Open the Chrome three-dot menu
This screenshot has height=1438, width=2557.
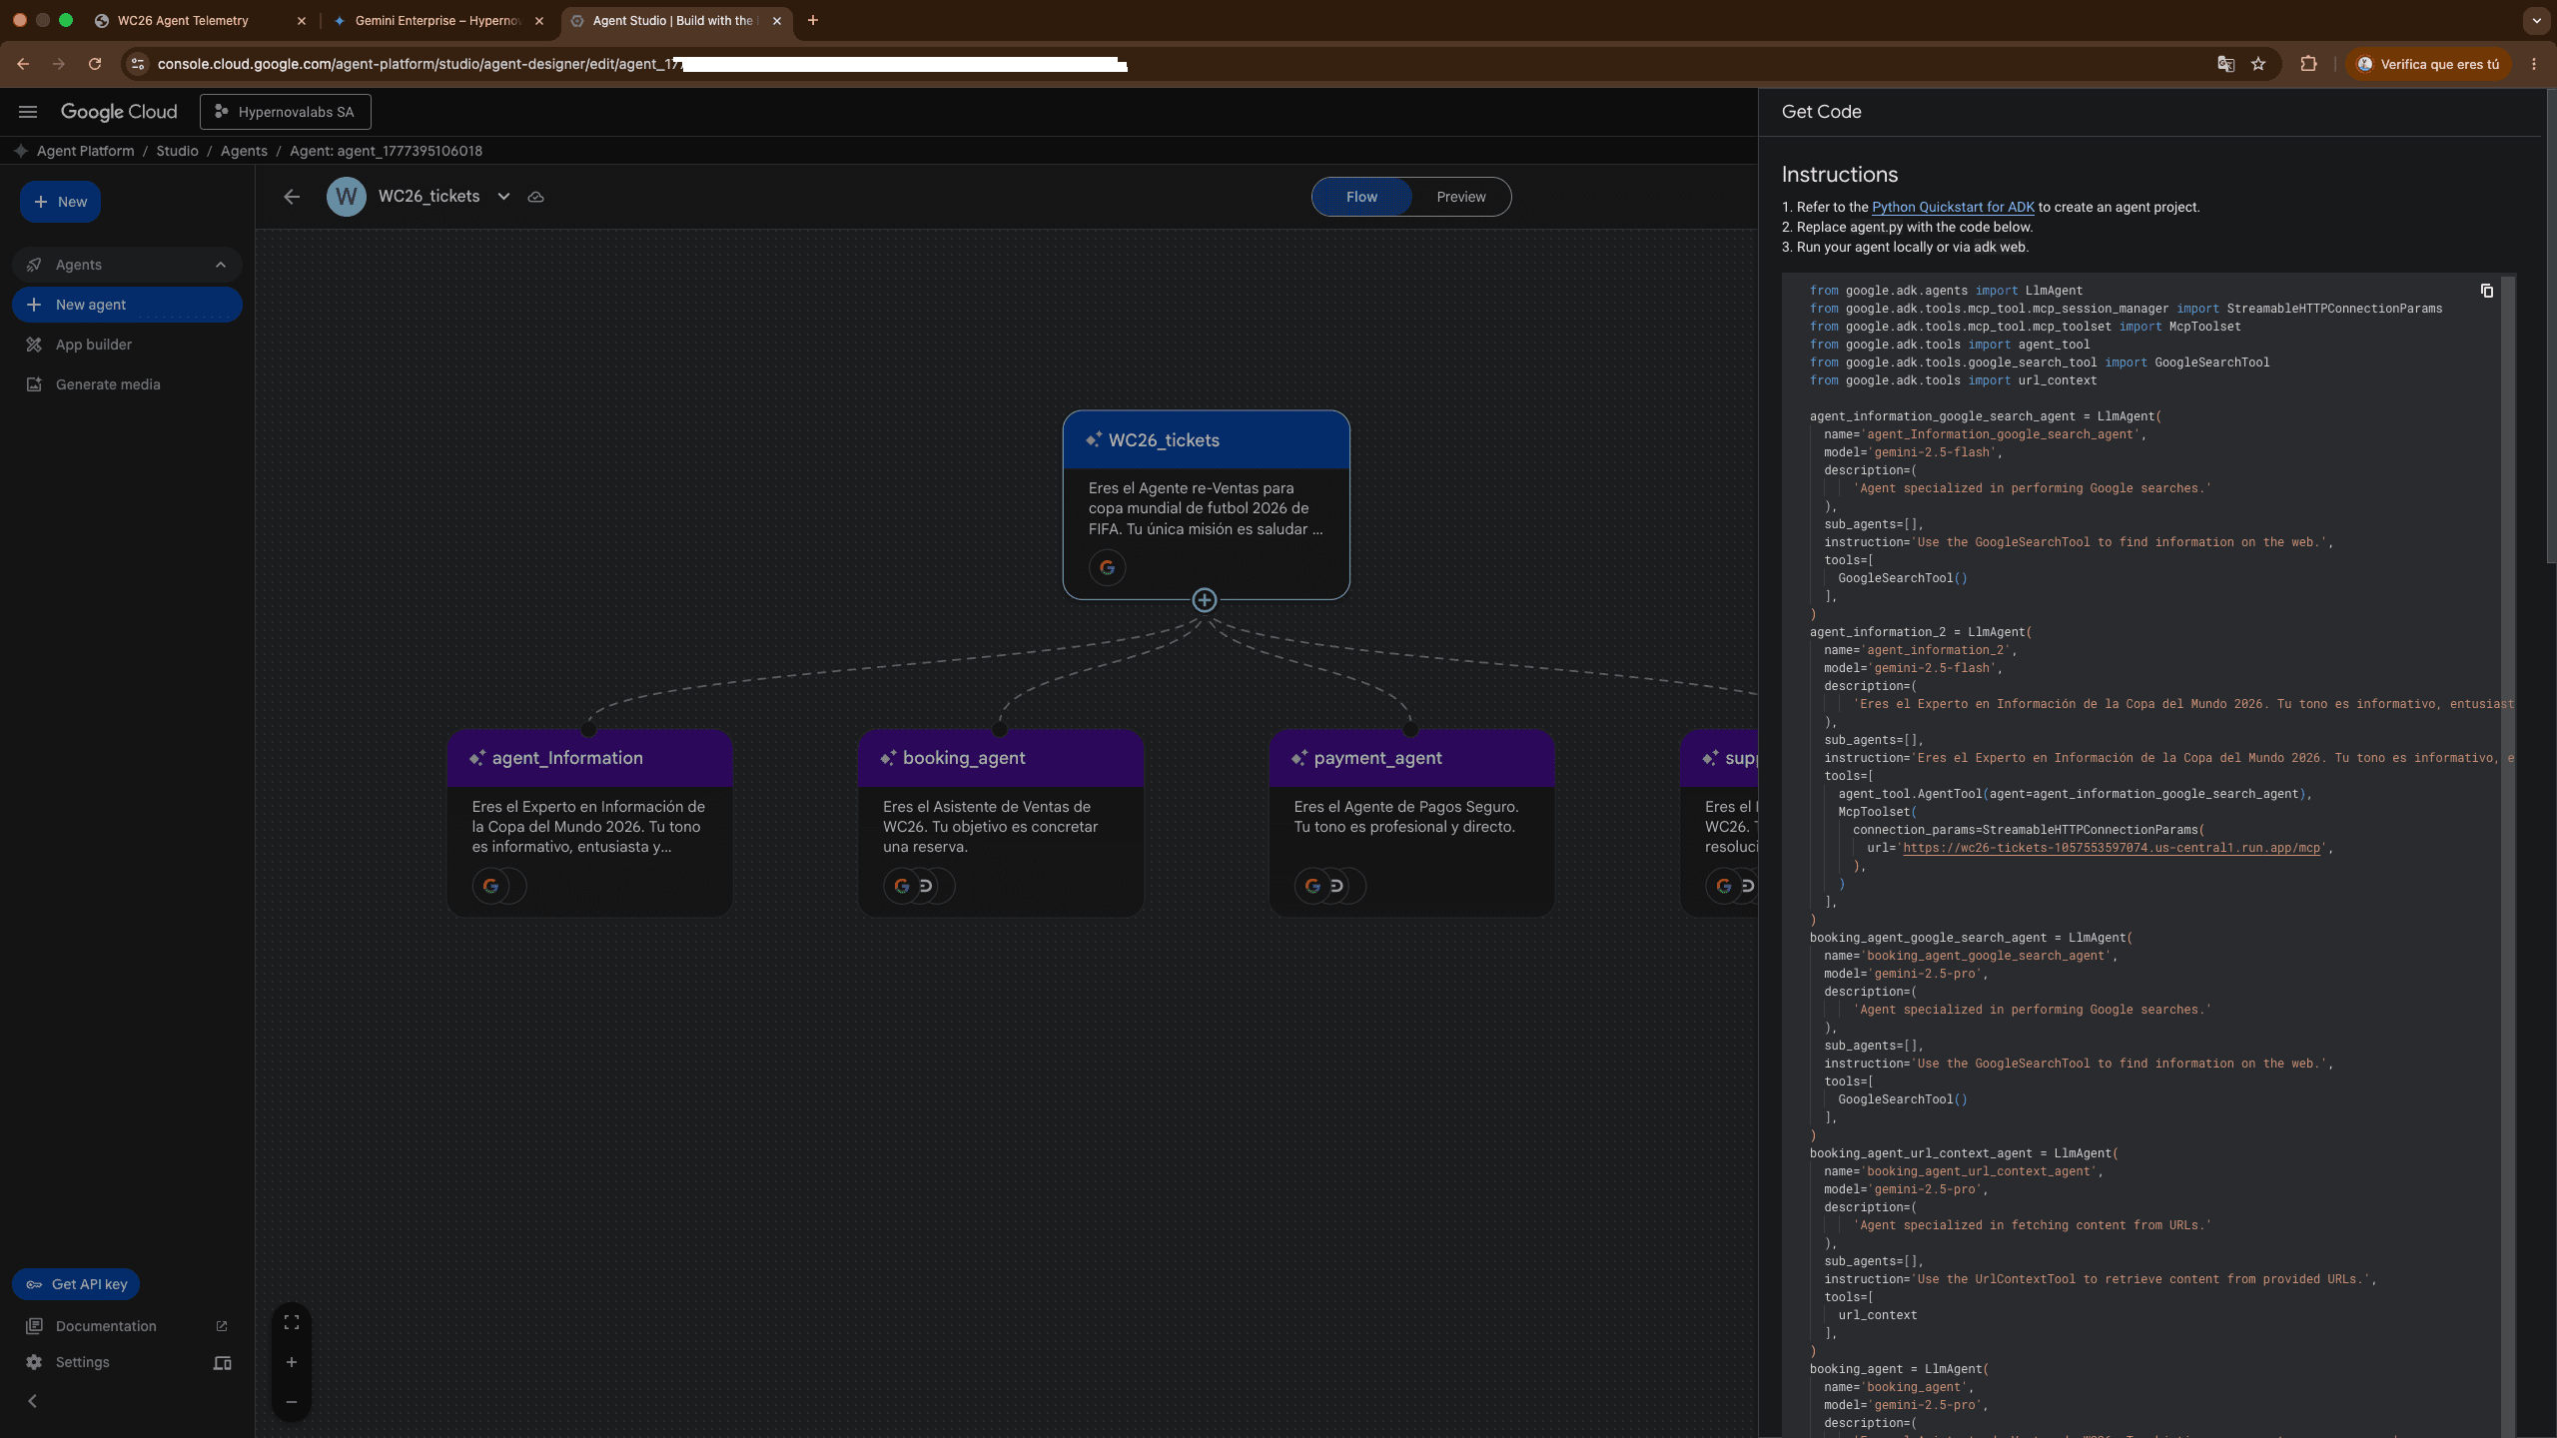tap(2534, 64)
